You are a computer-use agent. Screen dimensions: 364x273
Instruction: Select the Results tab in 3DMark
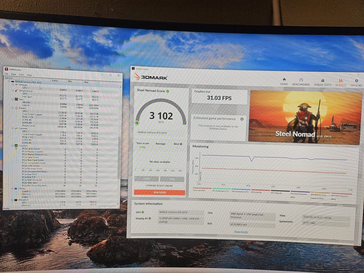[340, 83]
